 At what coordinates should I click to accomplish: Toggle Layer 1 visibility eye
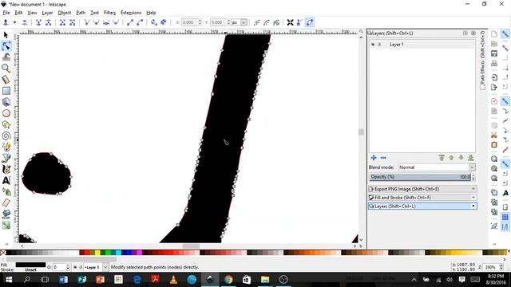[373, 45]
